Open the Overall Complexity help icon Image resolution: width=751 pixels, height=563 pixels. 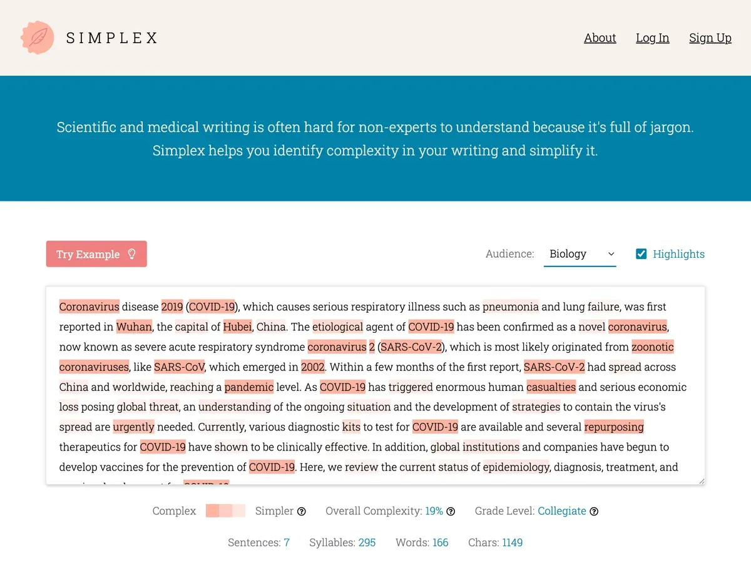[x=451, y=511]
